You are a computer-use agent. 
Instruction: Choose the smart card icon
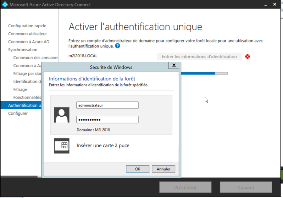(x=62, y=146)
